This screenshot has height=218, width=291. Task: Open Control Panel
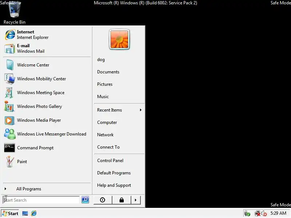tap(110, 161)
